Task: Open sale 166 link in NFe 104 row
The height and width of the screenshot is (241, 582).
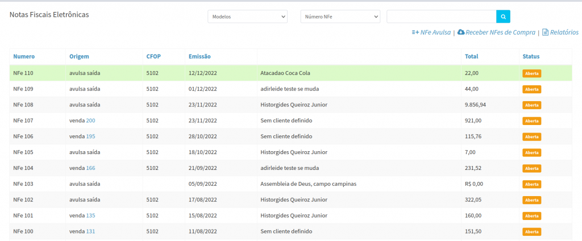Action: 90,168
